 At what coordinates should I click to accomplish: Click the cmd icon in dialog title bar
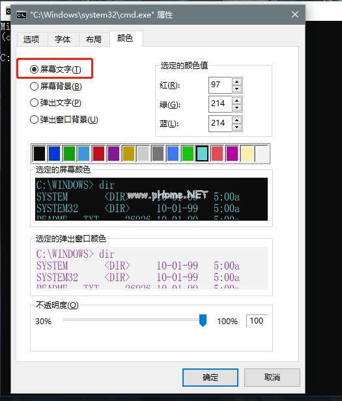pyautogui.click(x=21, y=15)
